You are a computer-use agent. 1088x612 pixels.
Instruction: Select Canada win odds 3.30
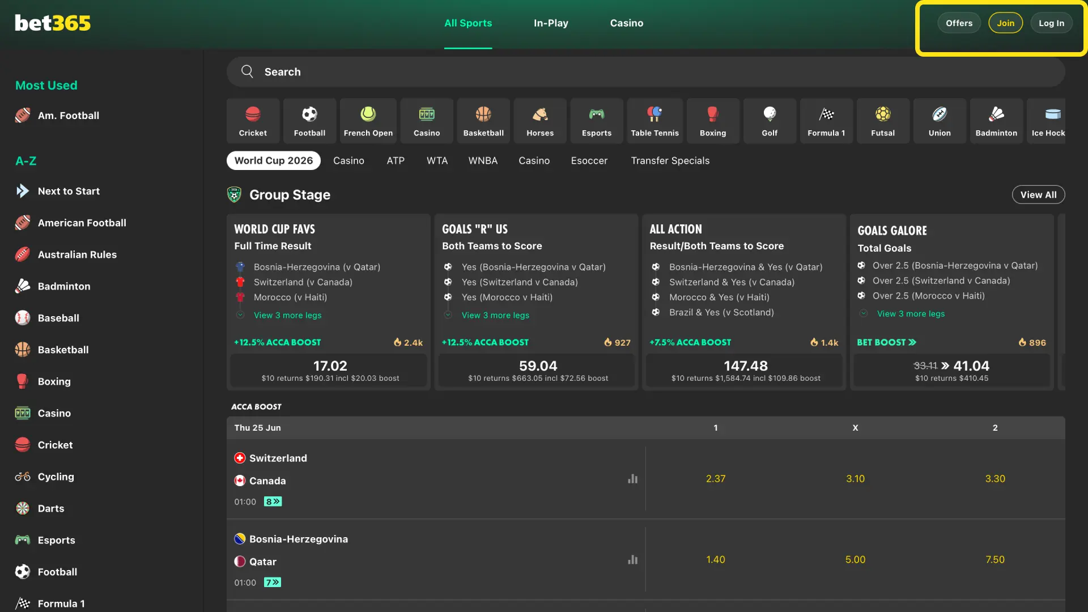(995, 479)
